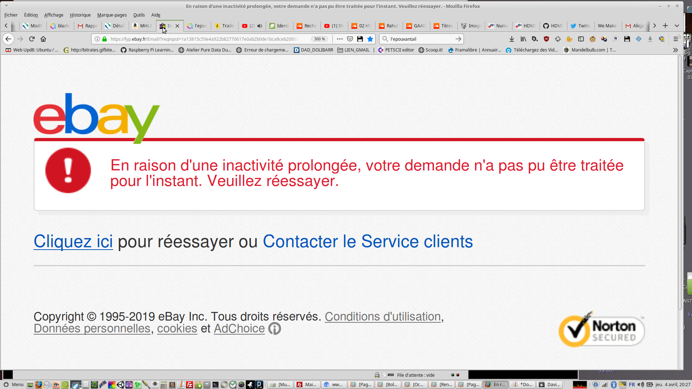The height and width of the screenshot is (389, 692).
Task: Reload the current page
Action: (32, 39)
